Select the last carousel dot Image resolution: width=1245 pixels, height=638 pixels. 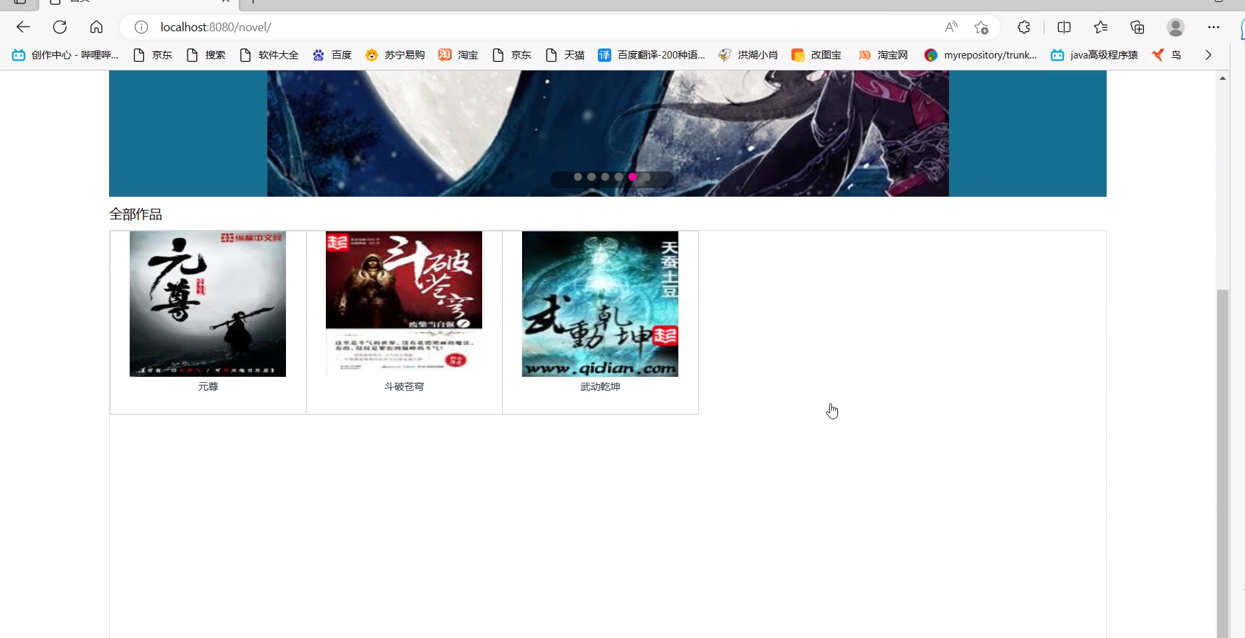point(646,177)
